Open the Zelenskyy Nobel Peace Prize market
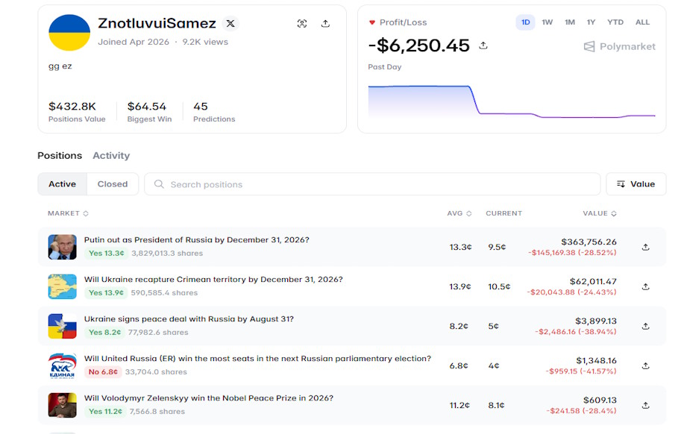Viewport: 684px width, 434px height. [209, 398]
